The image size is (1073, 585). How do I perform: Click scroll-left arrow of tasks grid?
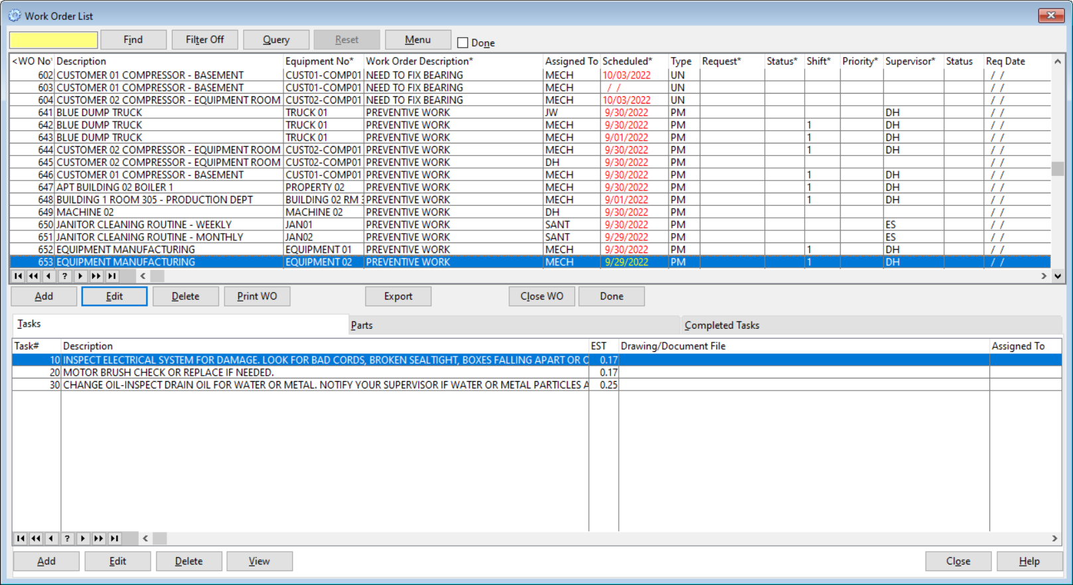coord(145,539)
